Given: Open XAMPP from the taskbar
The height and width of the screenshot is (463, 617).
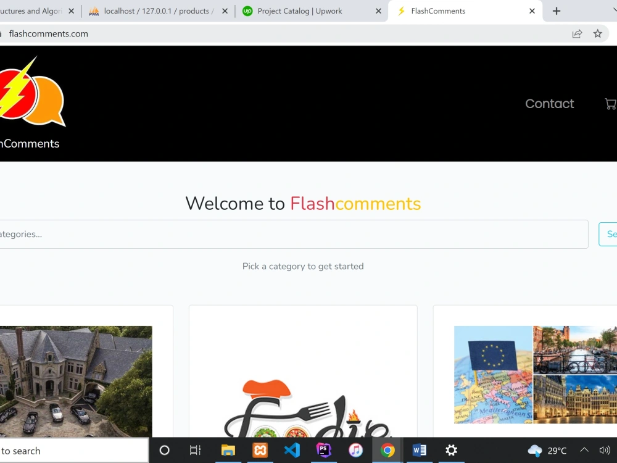Looking at the screenshot, I should (260, 450).
